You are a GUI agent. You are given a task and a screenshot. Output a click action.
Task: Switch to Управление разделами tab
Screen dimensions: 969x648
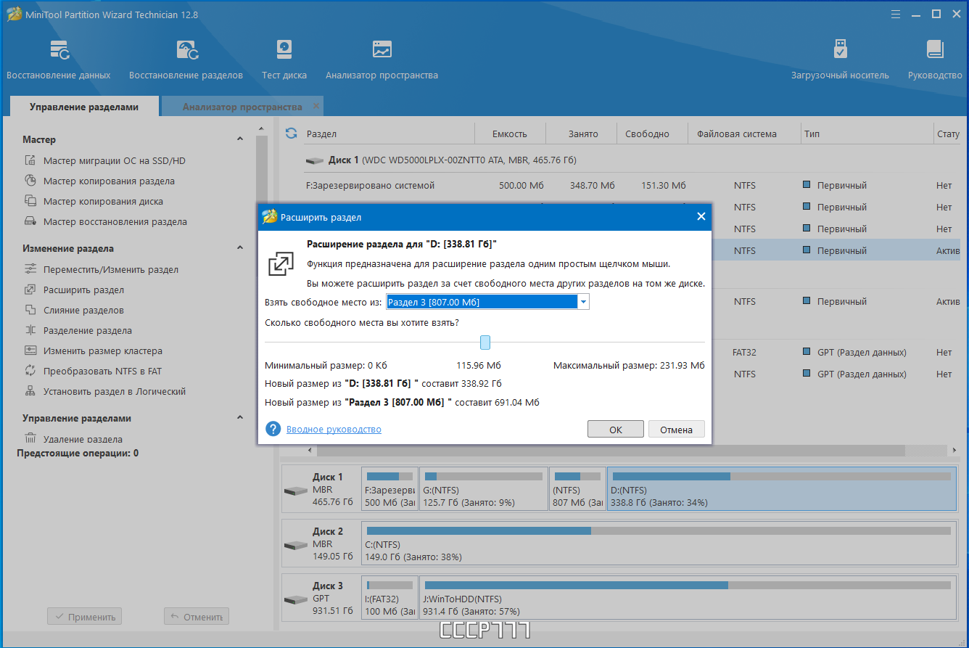(84, 107)
